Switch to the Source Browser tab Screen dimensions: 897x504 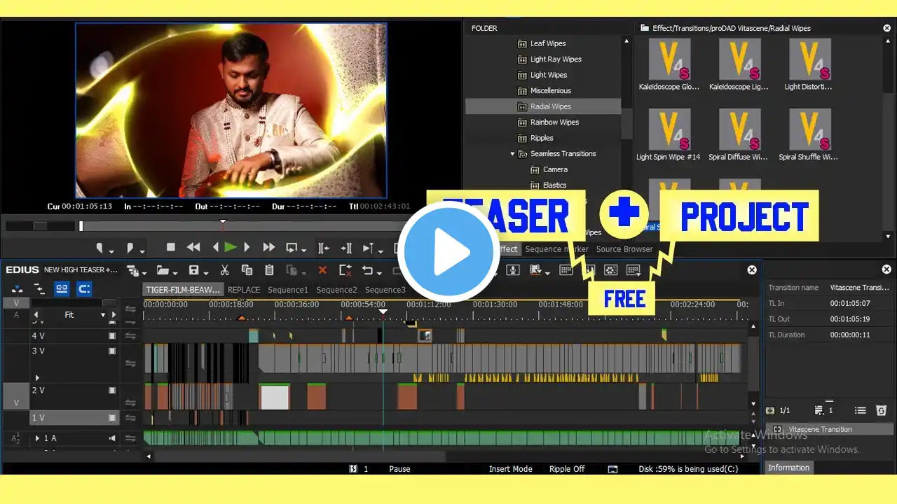[x=624, y=249]
